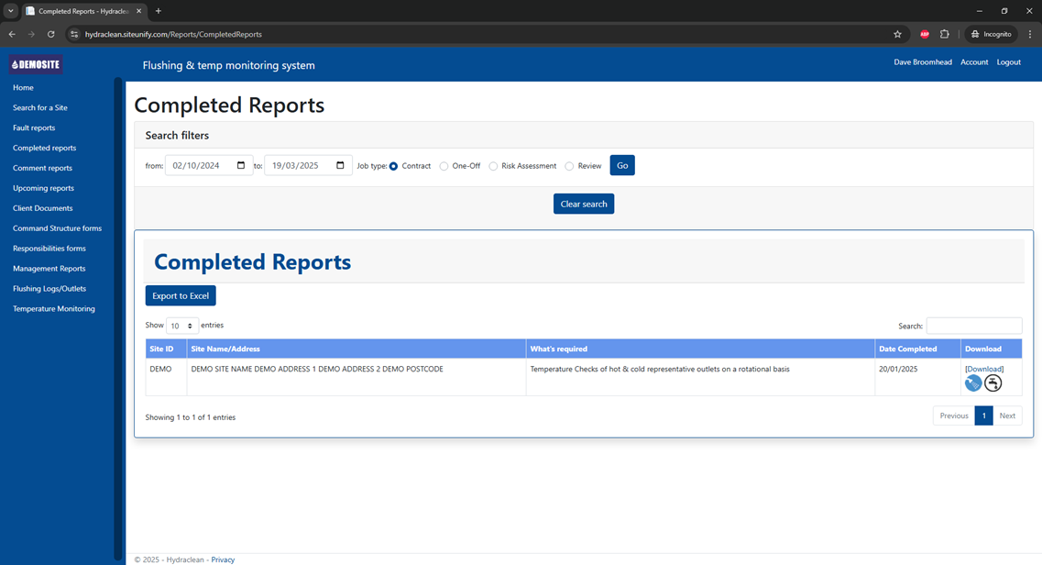Viewport: 1042px width, 565px height.
Task: Go to the Previous page
Action: tap(954, 415)
